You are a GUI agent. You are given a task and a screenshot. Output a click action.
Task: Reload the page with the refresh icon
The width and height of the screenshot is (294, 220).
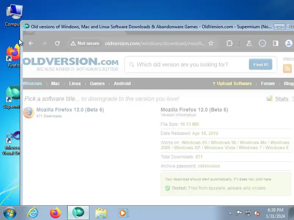point(57,43)
